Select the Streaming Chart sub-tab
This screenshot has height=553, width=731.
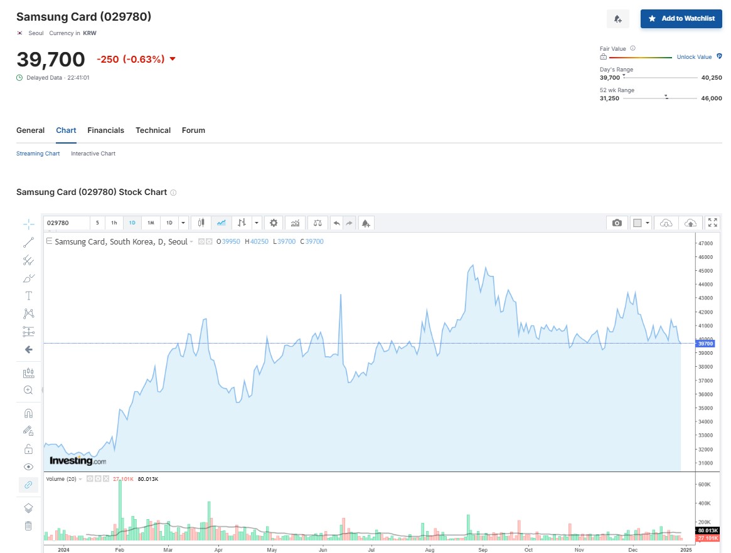(x=38, y=153)
